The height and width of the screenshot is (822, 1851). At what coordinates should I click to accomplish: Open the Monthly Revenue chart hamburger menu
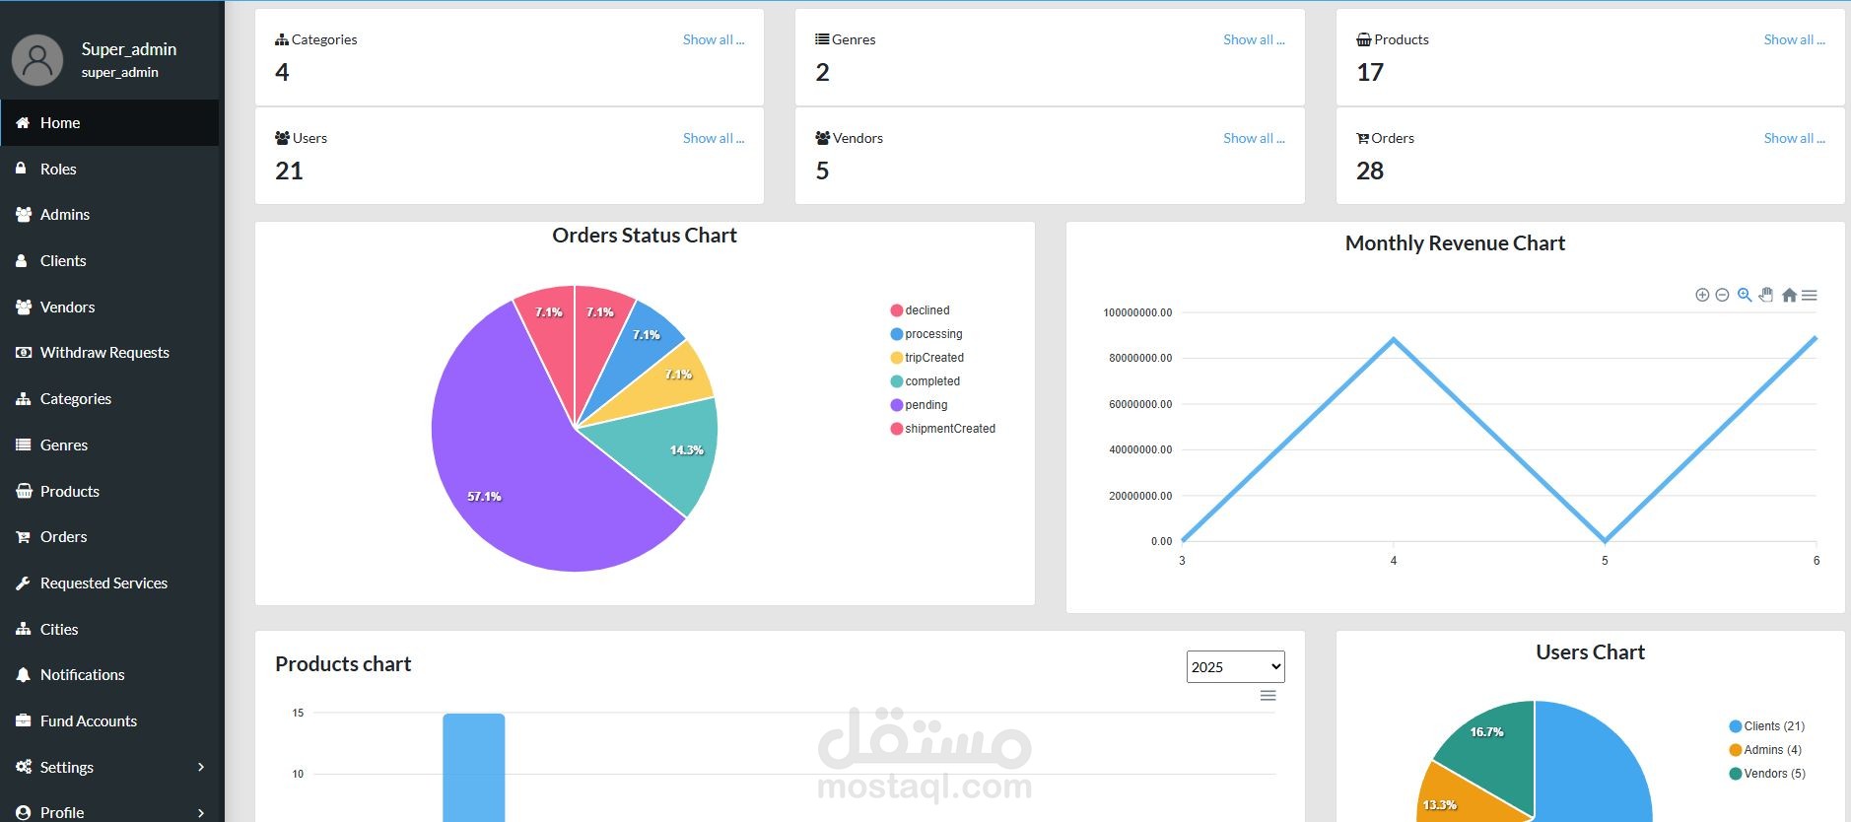pyautogui.click(x=1810, y=295)
